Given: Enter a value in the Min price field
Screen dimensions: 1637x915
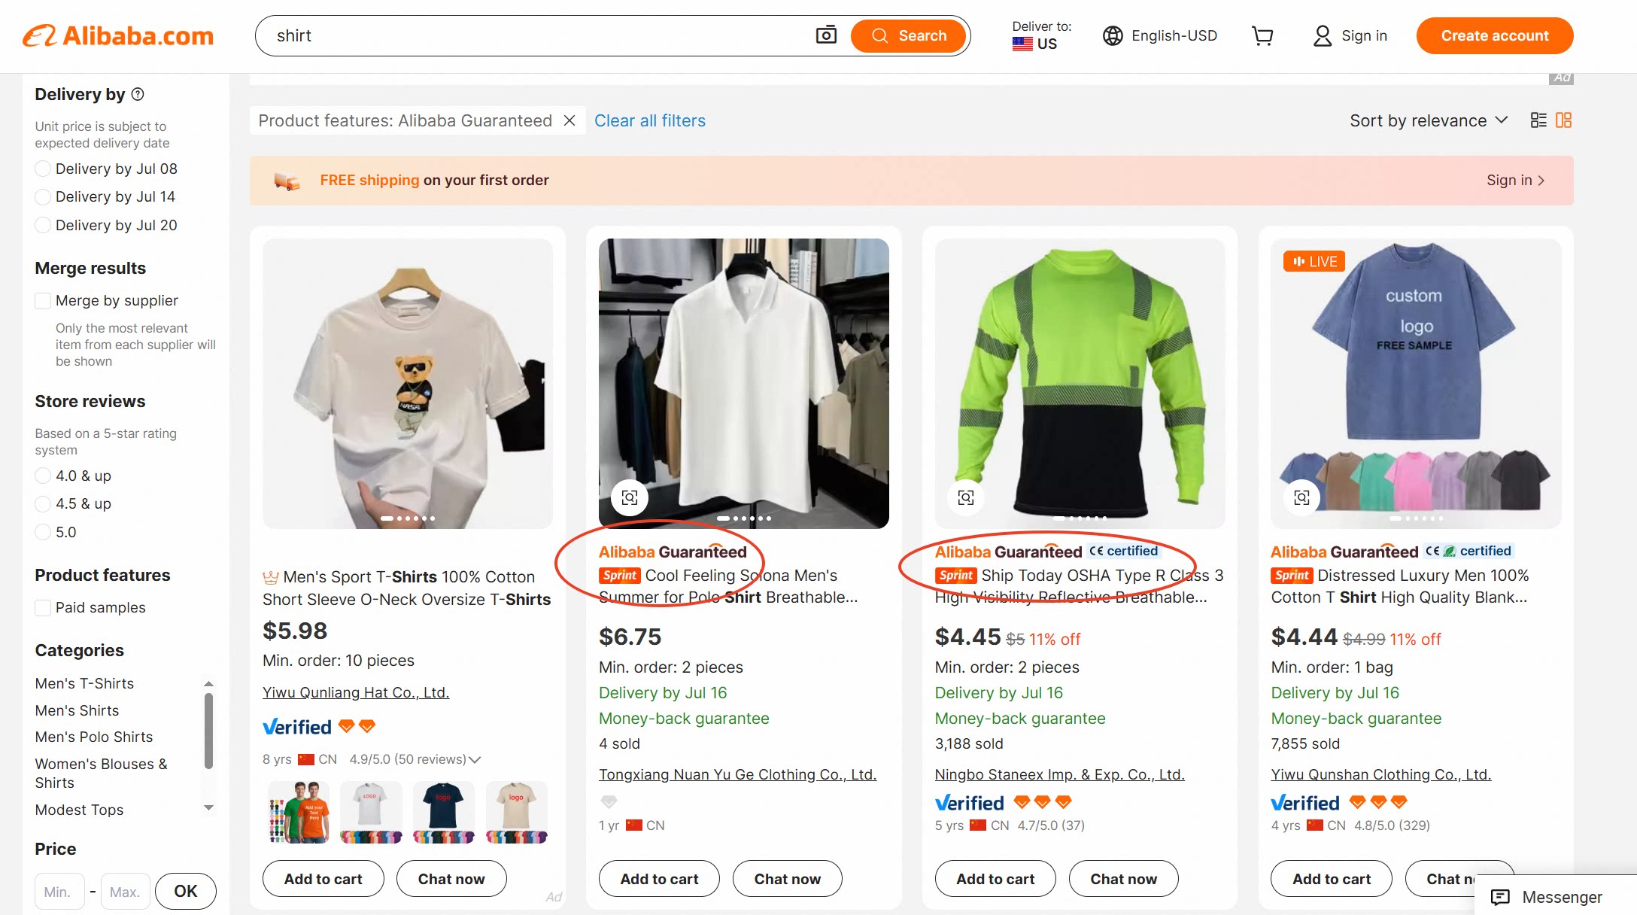Looking at the screenshot, I should click(59, 891).
